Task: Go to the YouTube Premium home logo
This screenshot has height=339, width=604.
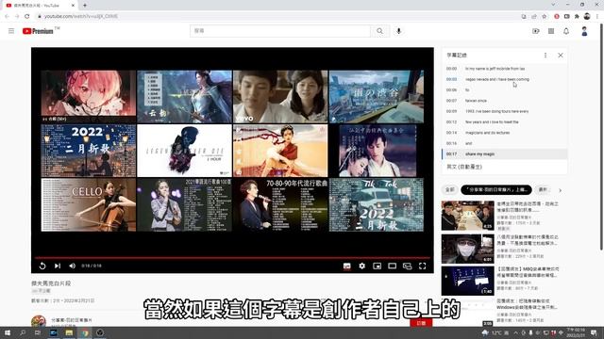Action: click(38, 31)
